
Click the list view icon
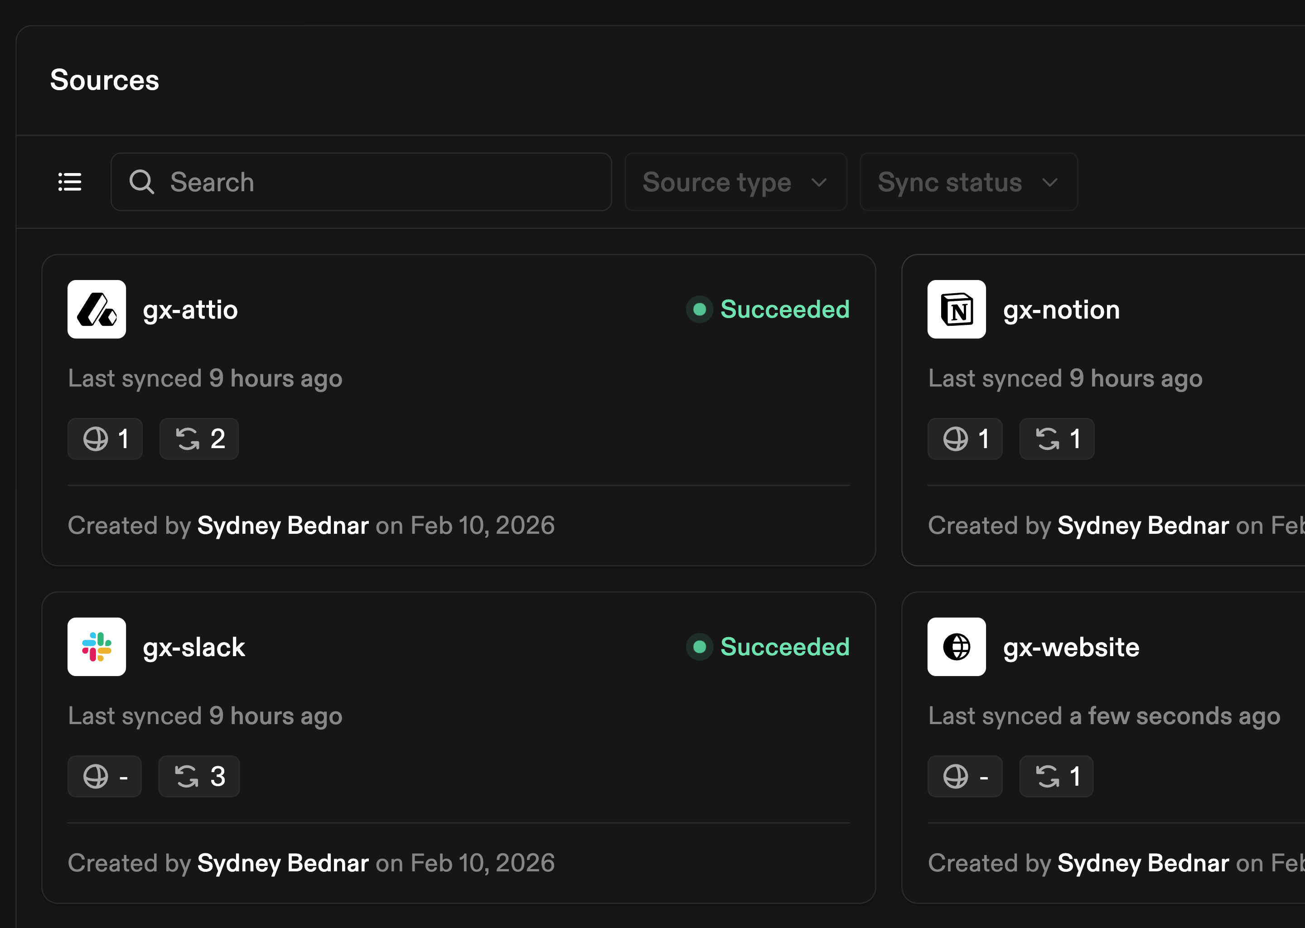[70, 182]
